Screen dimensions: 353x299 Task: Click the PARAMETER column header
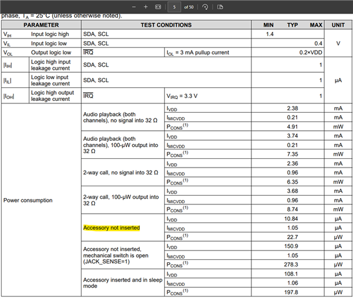point(41,25)
